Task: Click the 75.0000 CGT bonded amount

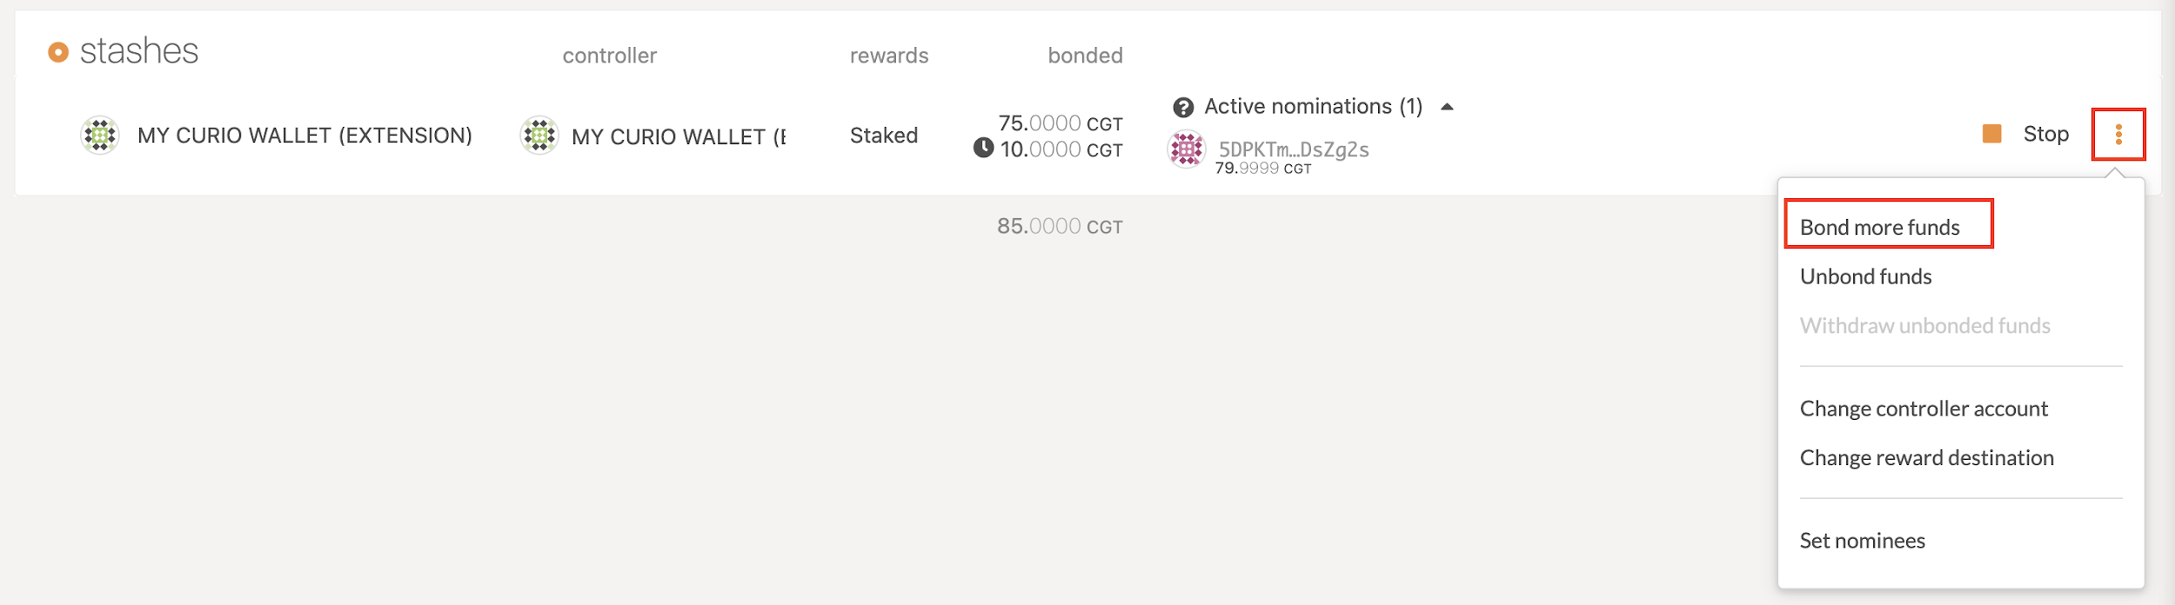Action: point(1060,123)
